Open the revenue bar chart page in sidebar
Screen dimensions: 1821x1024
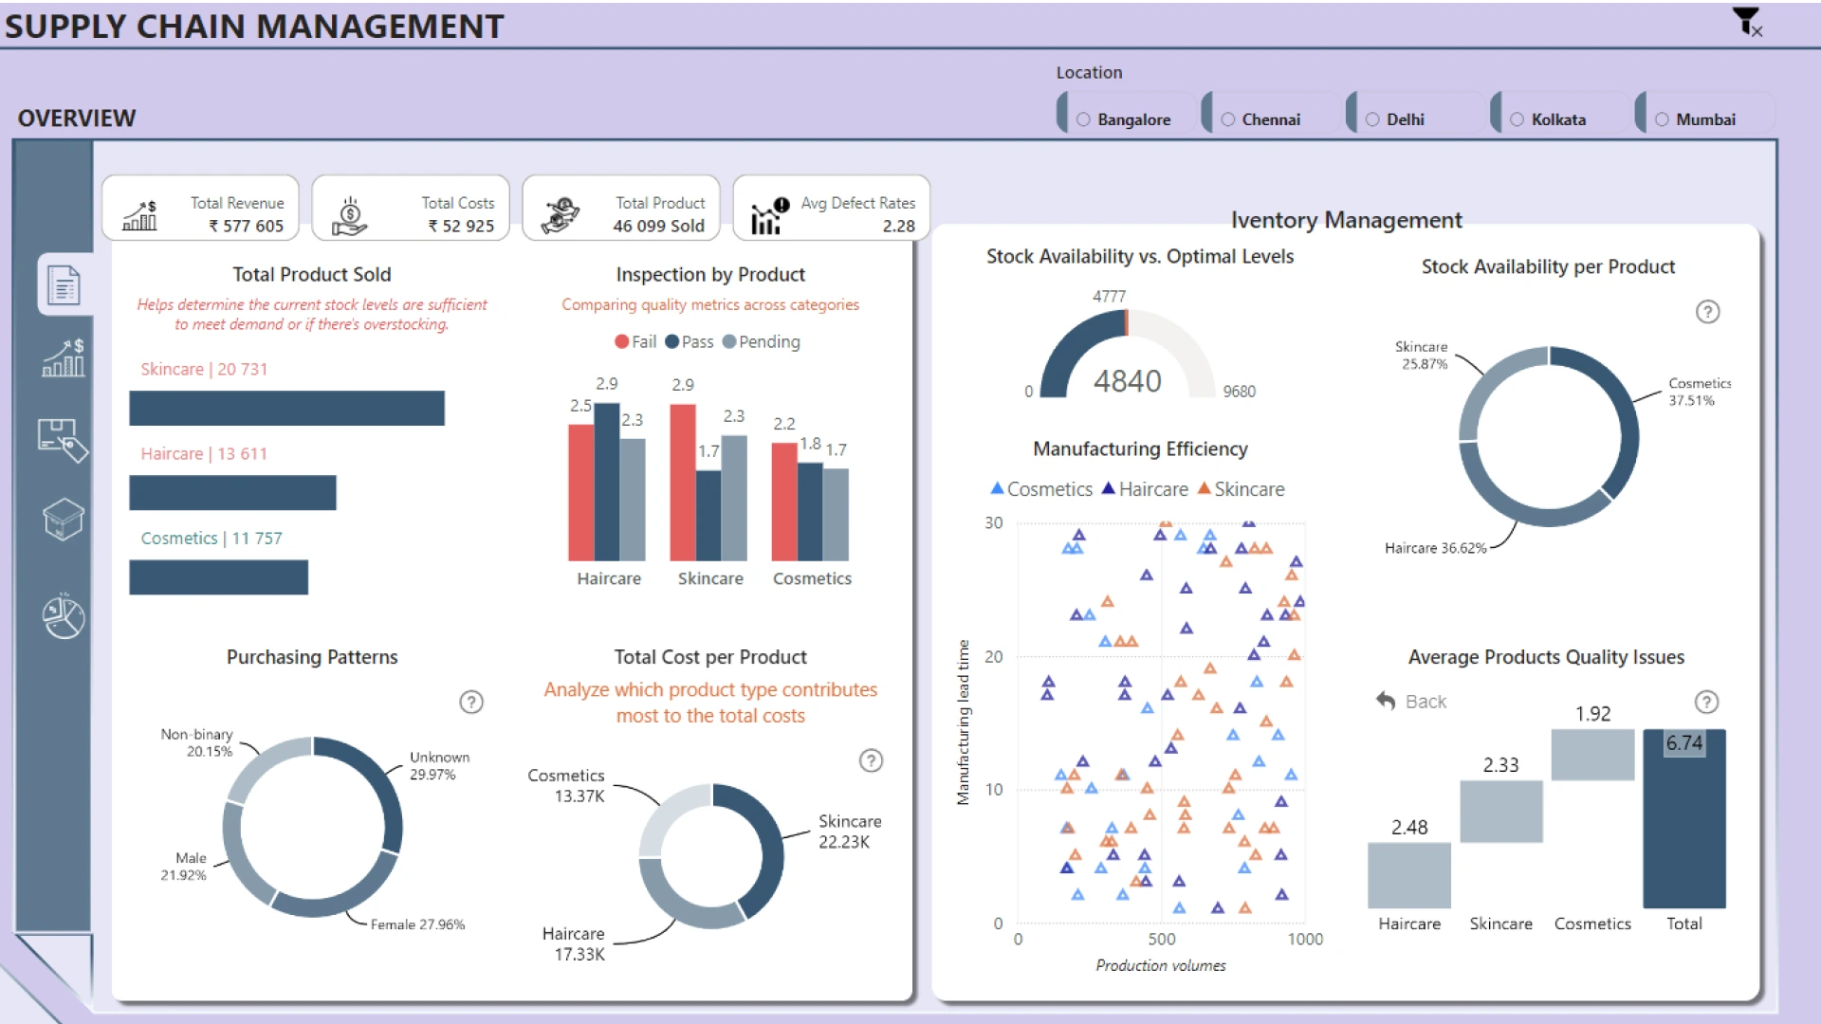point(64,357)
